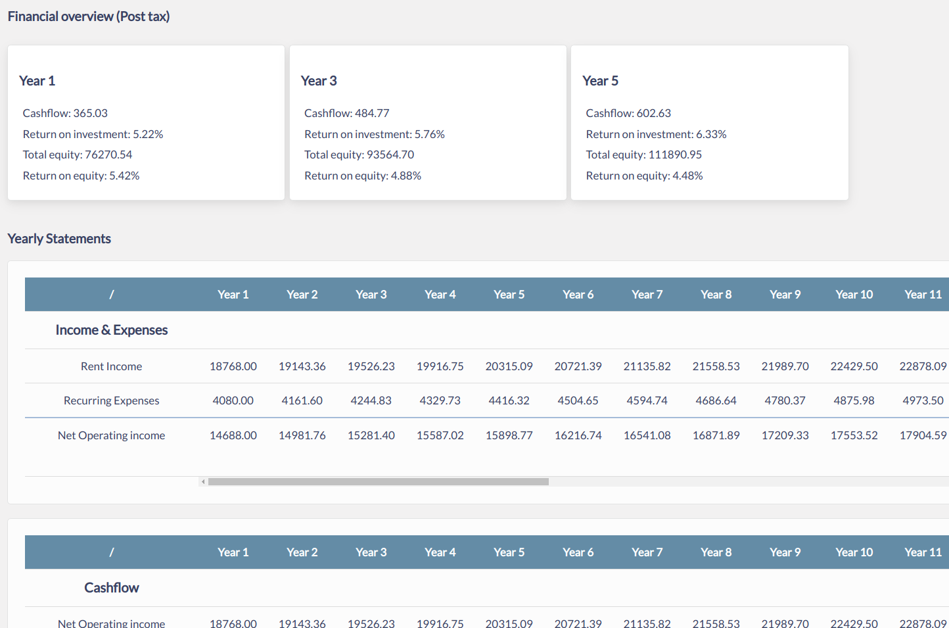The image size is (949, 628).
Task: Click the left arrow on horizontal scrollbar
Action: click(x=203, y=481)
